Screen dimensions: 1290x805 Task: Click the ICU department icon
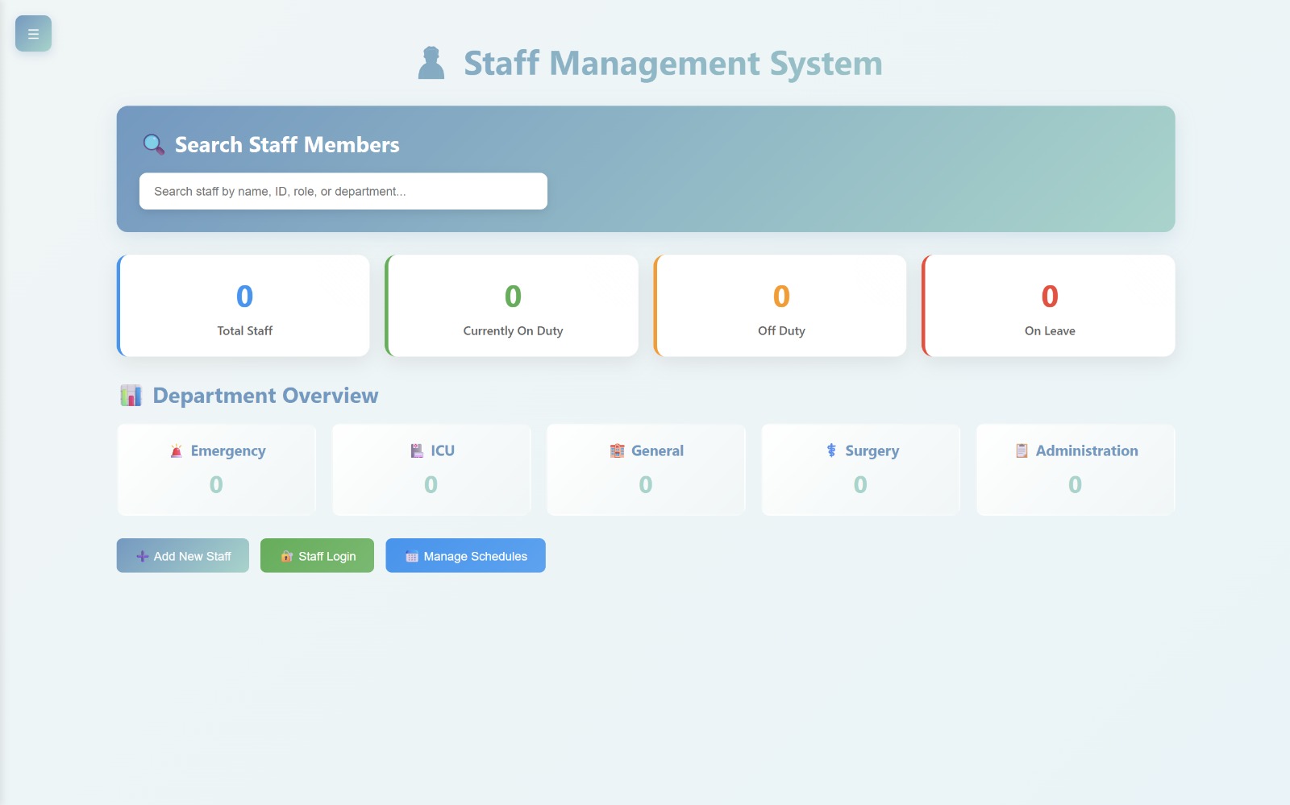[417, 451]
